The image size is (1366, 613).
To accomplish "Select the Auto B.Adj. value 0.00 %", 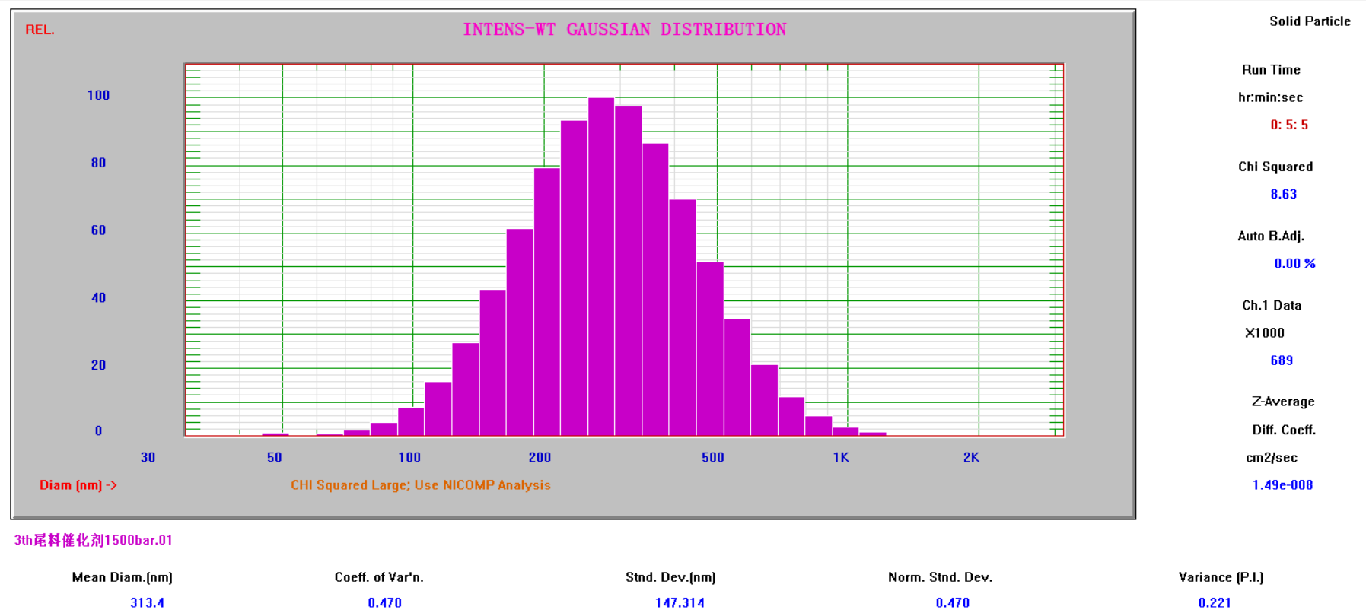I will 1294,264.
